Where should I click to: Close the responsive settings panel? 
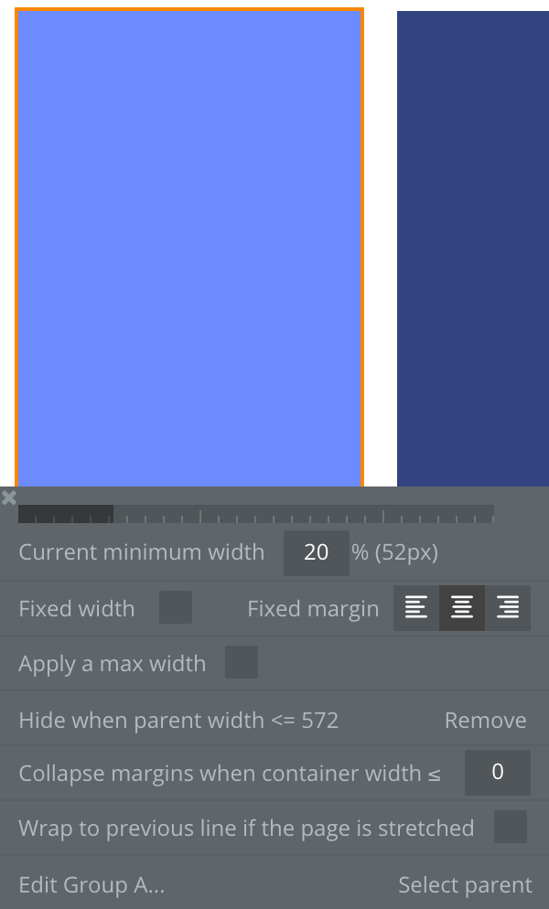coord(9,497)
